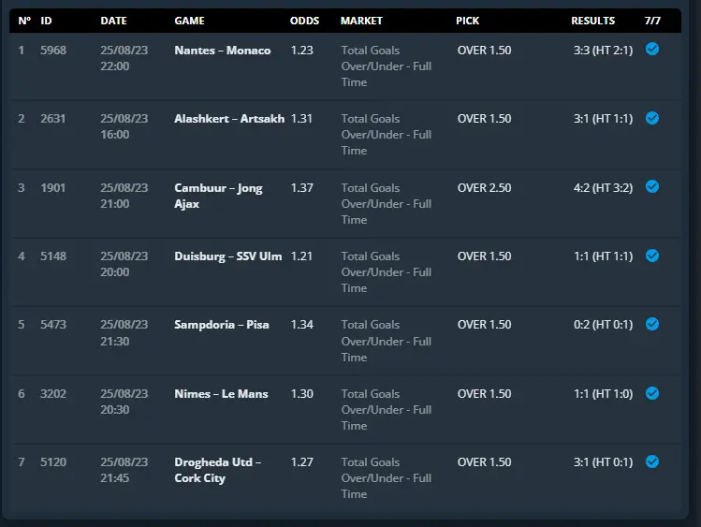Click tip ID 5968
701x527 pixels.
pyautogui.click(x=53, y=50)
